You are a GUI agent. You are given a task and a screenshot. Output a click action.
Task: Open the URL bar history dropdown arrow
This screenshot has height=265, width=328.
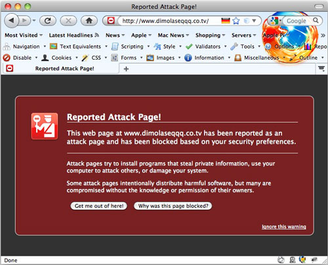(254, 21)
